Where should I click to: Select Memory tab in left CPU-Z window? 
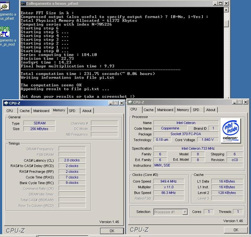click(59, 110)
